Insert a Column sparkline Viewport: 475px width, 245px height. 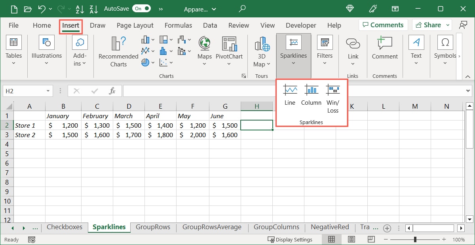[x=311, y=95]
